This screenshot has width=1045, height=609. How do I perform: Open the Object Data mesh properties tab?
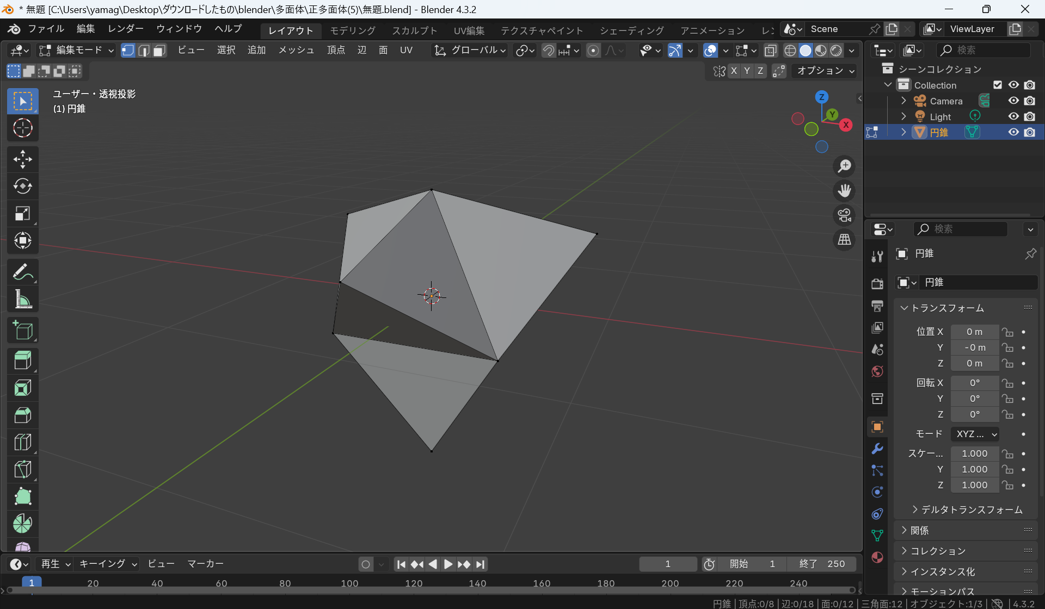click(x=877, y=536)
